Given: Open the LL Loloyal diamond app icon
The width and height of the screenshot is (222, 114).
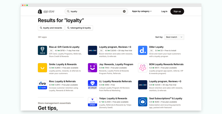Looking at the screenshot, I should [92, 85].
